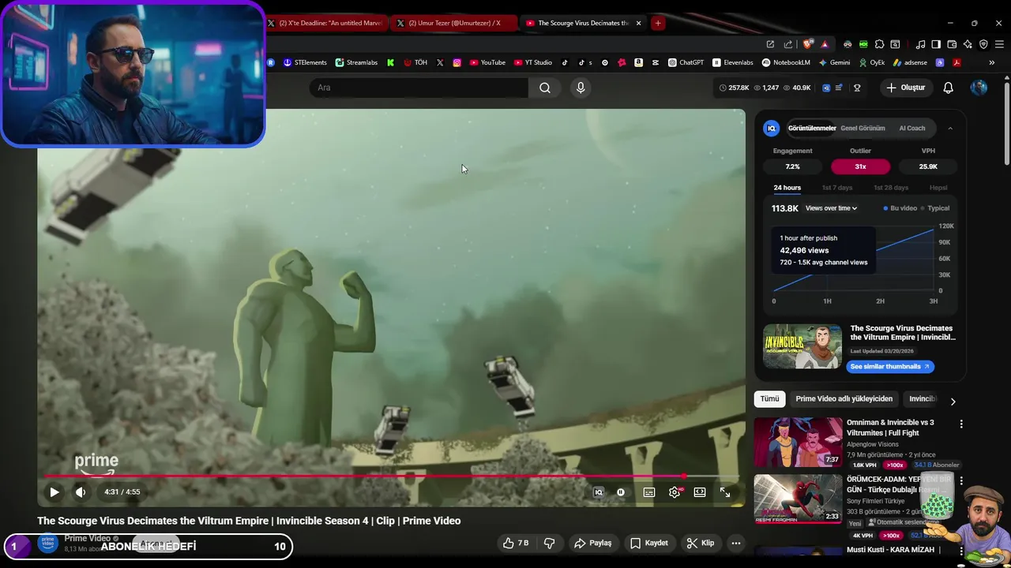Switch to the Görüntülenmeler tab in vidIQ
This screenshot has height=568, width=1011.
tap(812, 128)
